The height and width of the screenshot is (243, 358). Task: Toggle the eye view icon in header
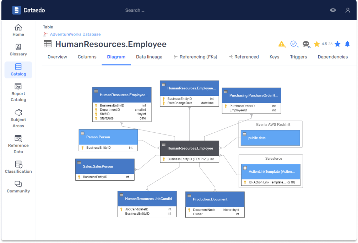(x=333, y=10)
